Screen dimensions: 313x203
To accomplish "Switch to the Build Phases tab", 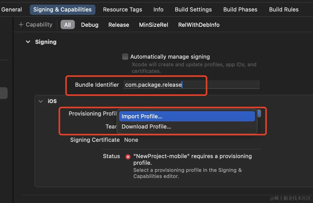I will point(240,9).
